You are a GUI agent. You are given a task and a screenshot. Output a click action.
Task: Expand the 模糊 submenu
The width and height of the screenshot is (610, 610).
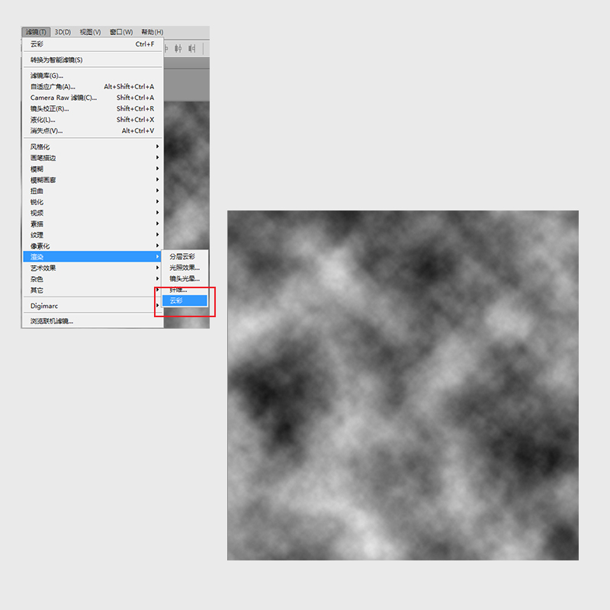coord(92,169)
